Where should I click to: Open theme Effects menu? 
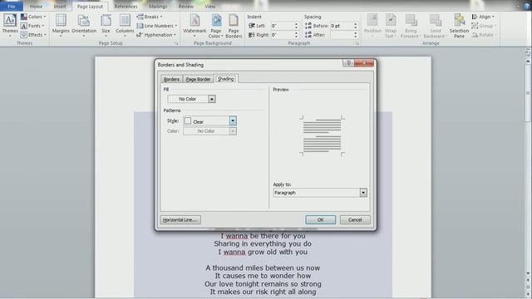33,35
